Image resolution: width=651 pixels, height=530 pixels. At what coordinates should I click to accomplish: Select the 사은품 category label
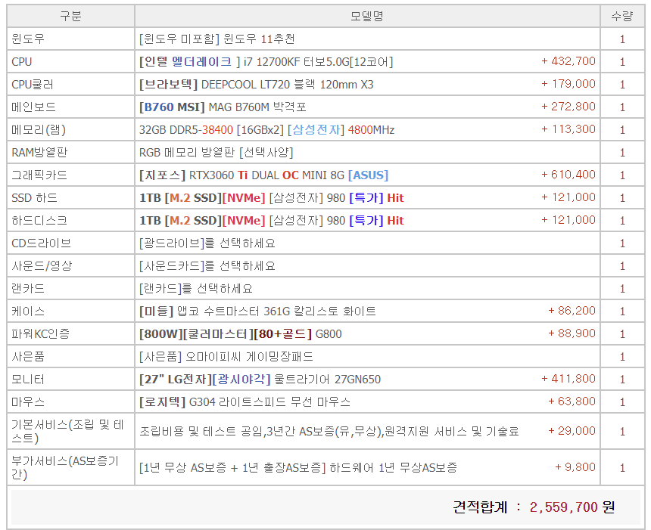[28, 357]
